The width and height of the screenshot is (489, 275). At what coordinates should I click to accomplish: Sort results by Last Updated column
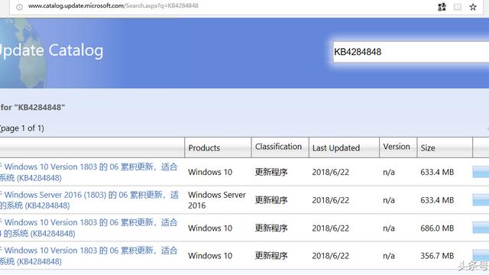(x=336, y=147)
